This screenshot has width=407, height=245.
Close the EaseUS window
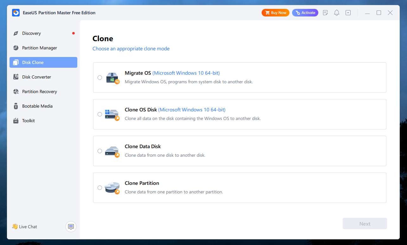click(390, 13)
